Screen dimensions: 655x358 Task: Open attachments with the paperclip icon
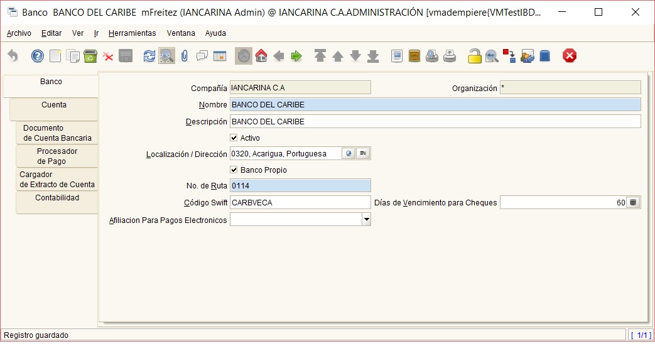click(x=185, y=55)
